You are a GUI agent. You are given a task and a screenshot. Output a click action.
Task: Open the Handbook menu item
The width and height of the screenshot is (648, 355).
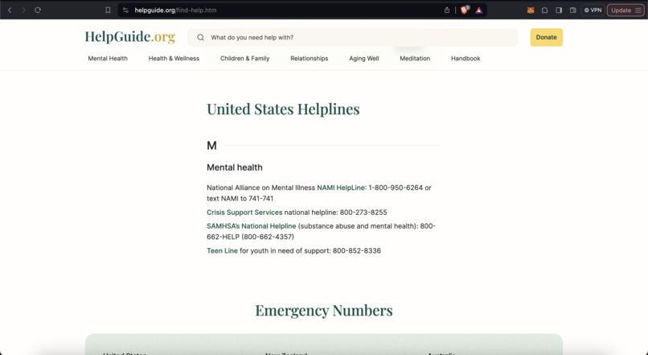(465, 58)
